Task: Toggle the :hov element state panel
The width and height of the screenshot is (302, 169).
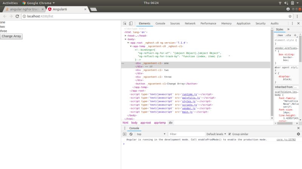Action: pyautogui.click(x=280, y=35)
